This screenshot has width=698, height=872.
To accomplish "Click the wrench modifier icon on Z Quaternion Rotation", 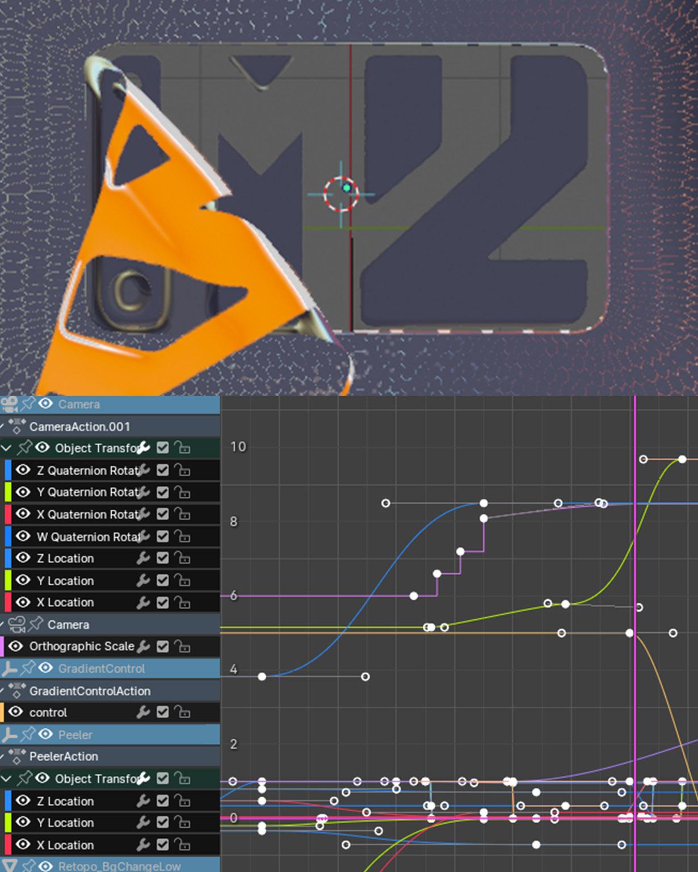I will point(143,470).
